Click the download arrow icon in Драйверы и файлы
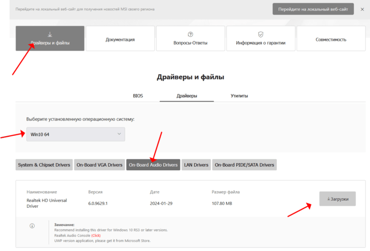This screenshot has width=370, height=251. [x=50, y=35]
